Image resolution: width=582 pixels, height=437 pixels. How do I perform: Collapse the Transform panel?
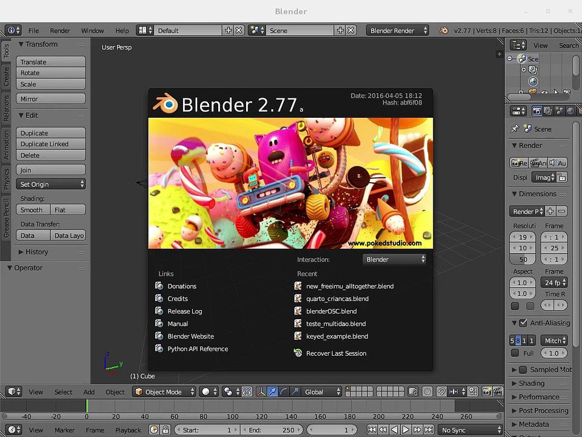pos(21,44)
